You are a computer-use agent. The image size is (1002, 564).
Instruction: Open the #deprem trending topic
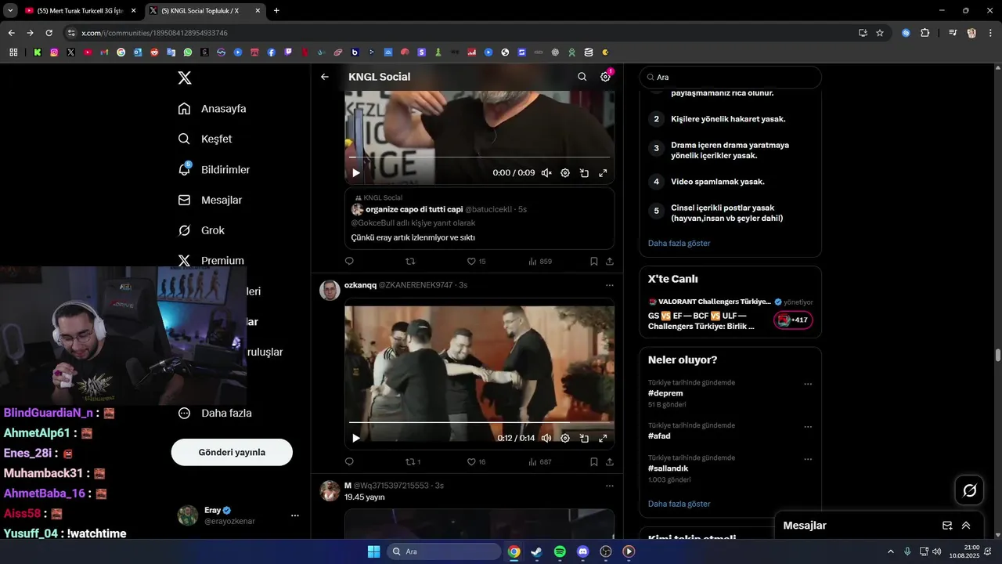[665, 393]
